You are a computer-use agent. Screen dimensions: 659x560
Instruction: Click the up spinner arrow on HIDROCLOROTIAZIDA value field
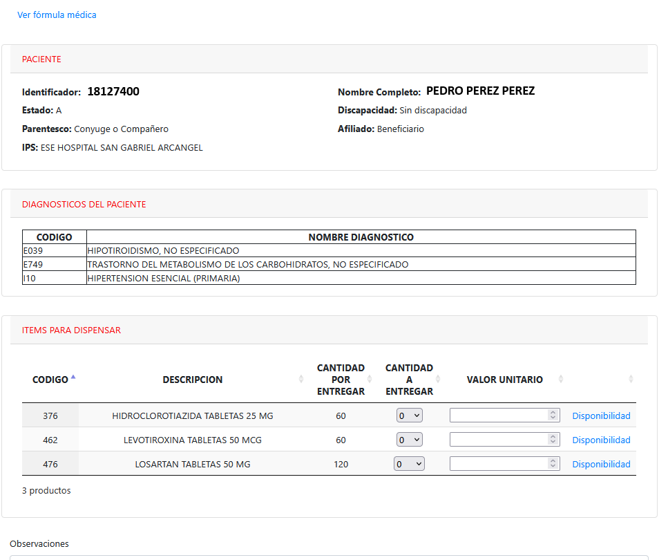coord(553,412)
